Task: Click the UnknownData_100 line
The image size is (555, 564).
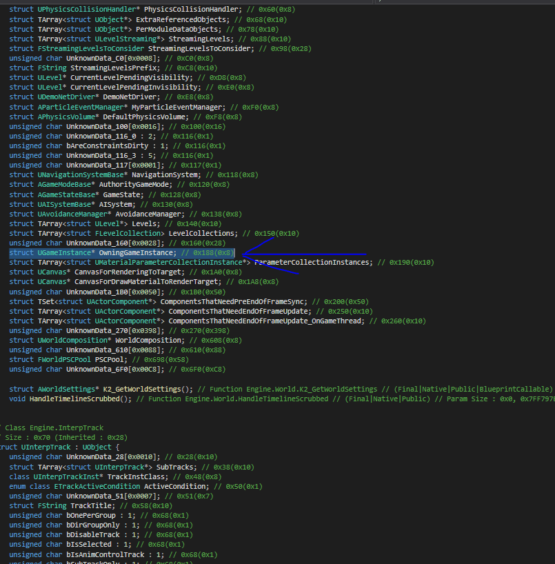Action: (x=117, y=127)
